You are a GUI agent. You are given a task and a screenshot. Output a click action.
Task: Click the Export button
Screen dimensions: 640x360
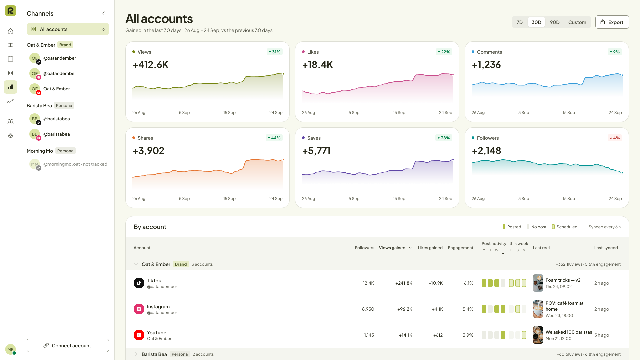(x=612, y=22)
